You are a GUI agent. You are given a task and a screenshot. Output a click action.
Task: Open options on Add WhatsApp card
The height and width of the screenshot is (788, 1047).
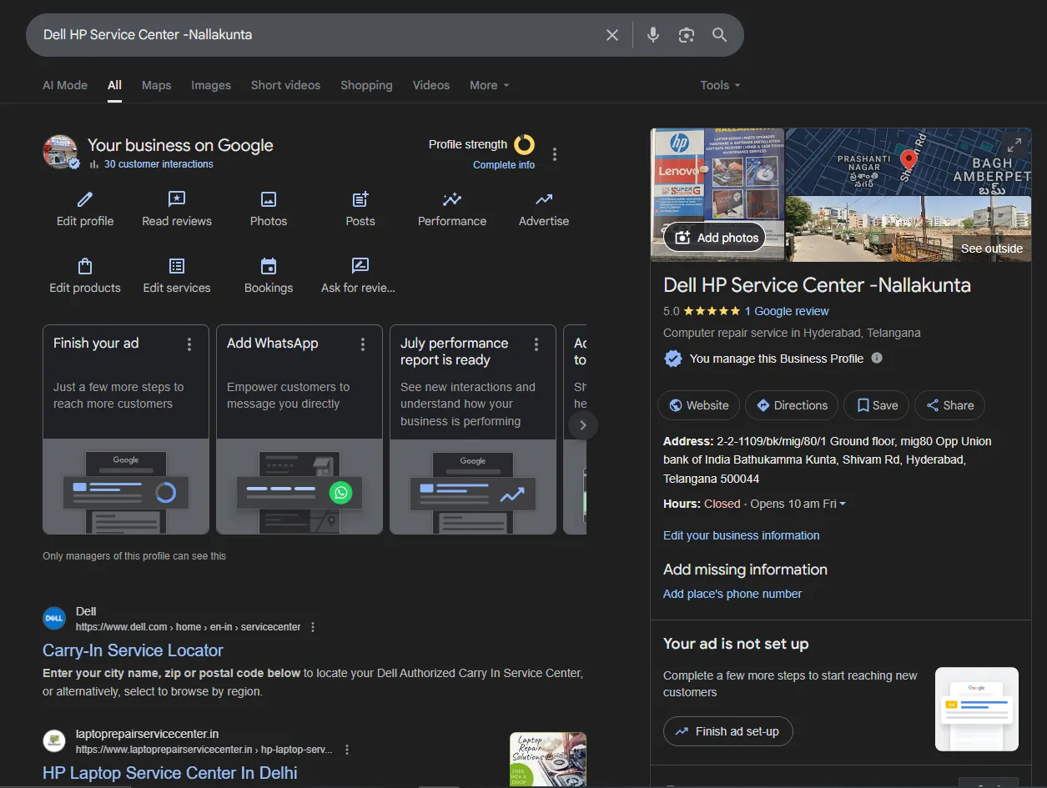(363, 344)
